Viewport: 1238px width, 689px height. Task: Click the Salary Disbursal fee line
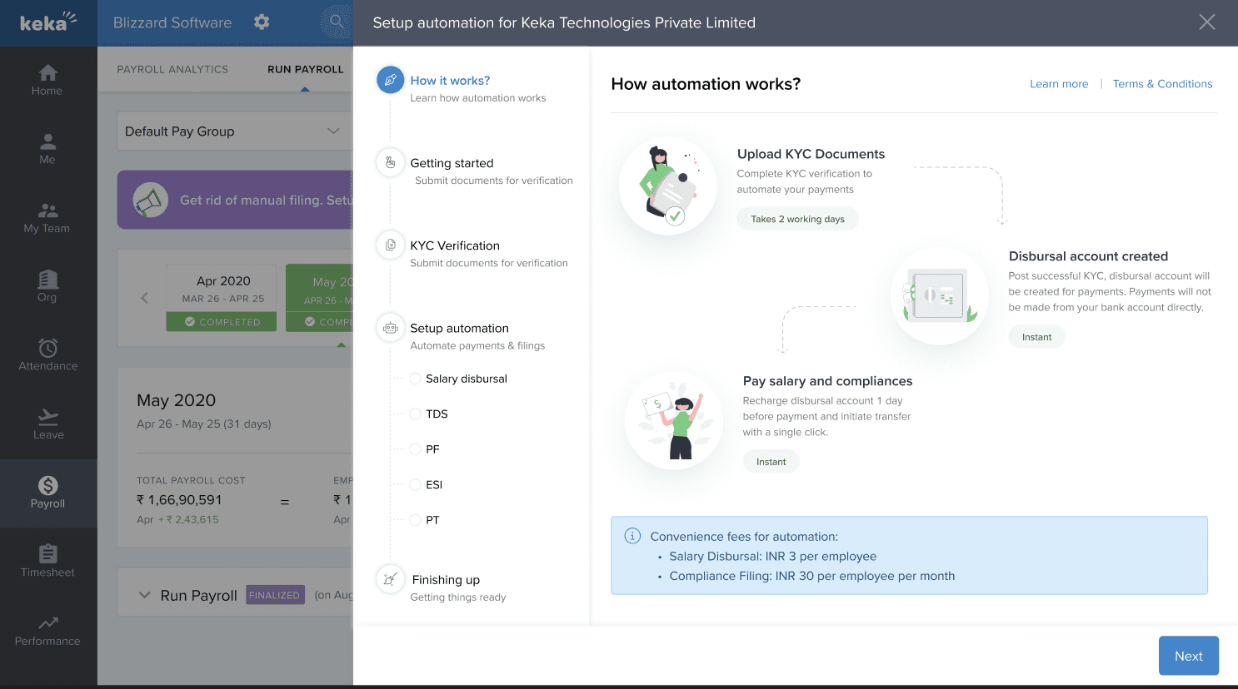coord(772,557)
